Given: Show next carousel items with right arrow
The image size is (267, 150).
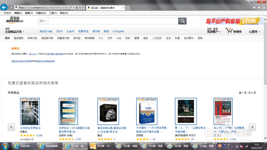Looking at the screenshot, I should click(252, 127).
